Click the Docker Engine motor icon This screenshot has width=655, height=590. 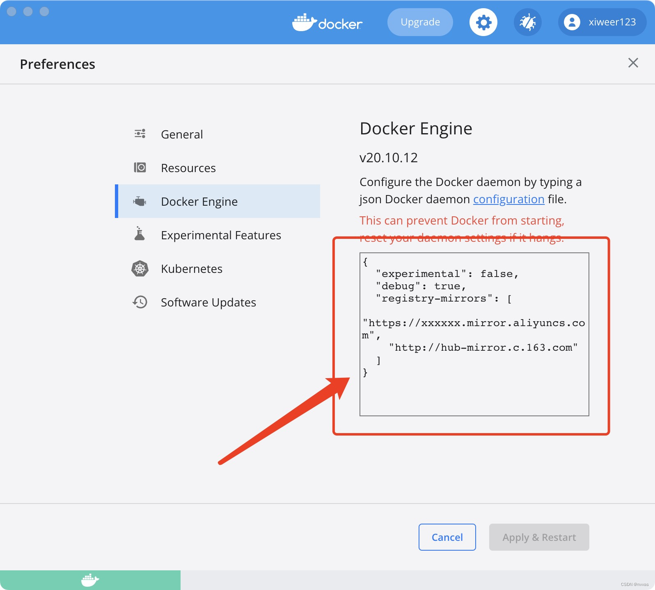pos(140,201)
